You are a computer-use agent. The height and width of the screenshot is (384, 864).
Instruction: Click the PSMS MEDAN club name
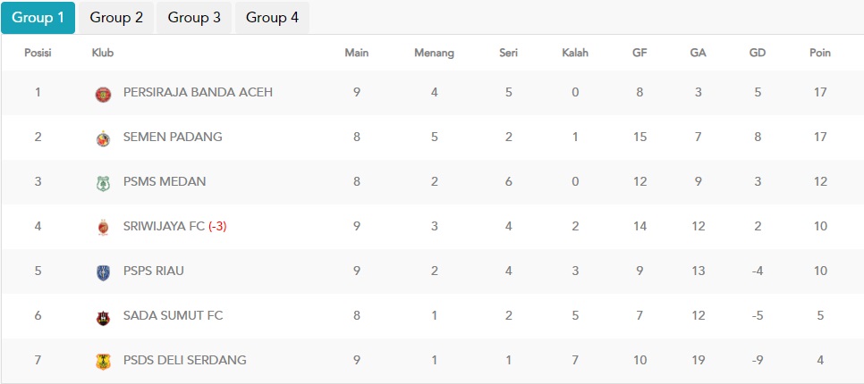tap(165, 181)
